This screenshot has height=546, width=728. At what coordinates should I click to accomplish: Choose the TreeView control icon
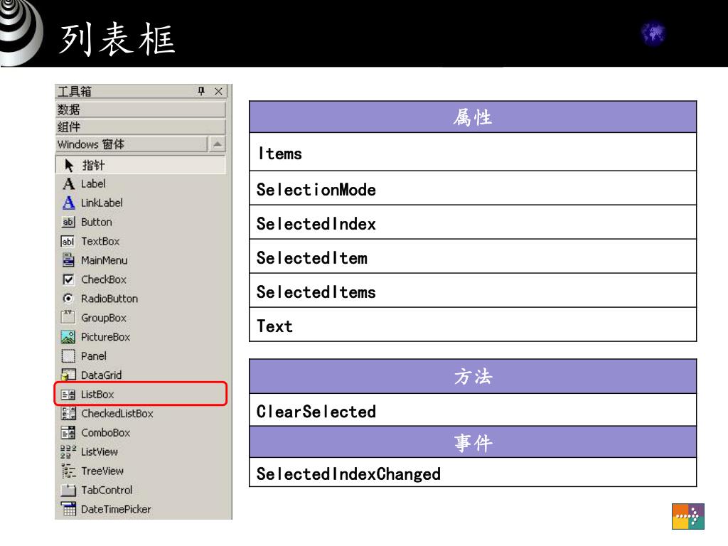[x=68, y=471]
